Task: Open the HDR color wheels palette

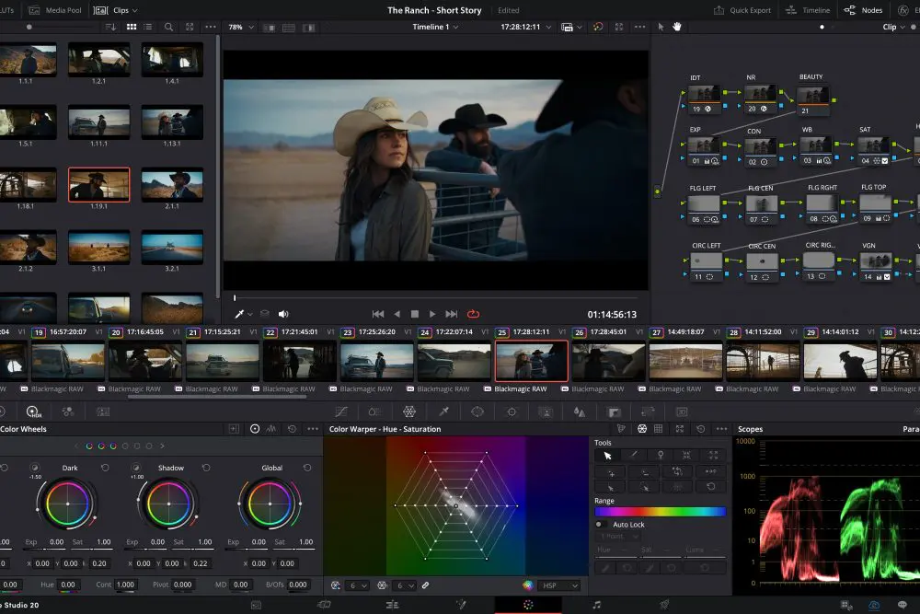Action: coord(31,411)
